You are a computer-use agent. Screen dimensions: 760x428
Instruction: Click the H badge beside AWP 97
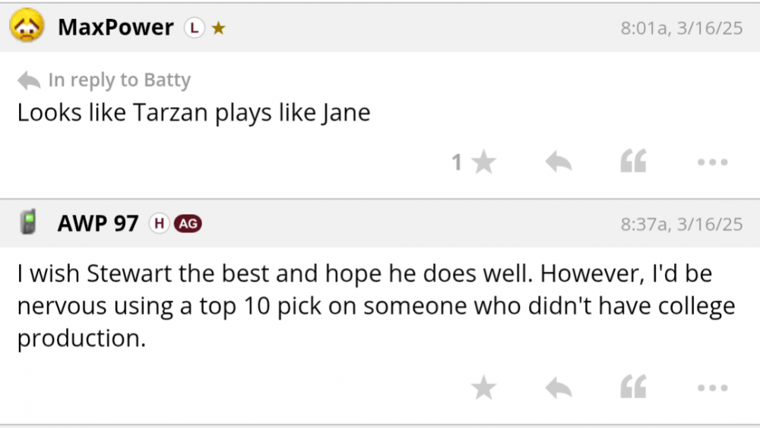coord(159,223)
